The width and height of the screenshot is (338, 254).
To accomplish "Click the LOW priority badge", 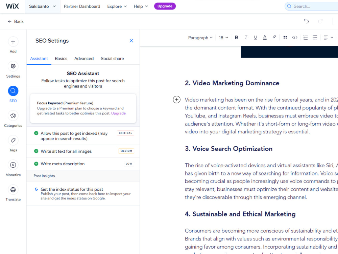I will coord(129,164).
